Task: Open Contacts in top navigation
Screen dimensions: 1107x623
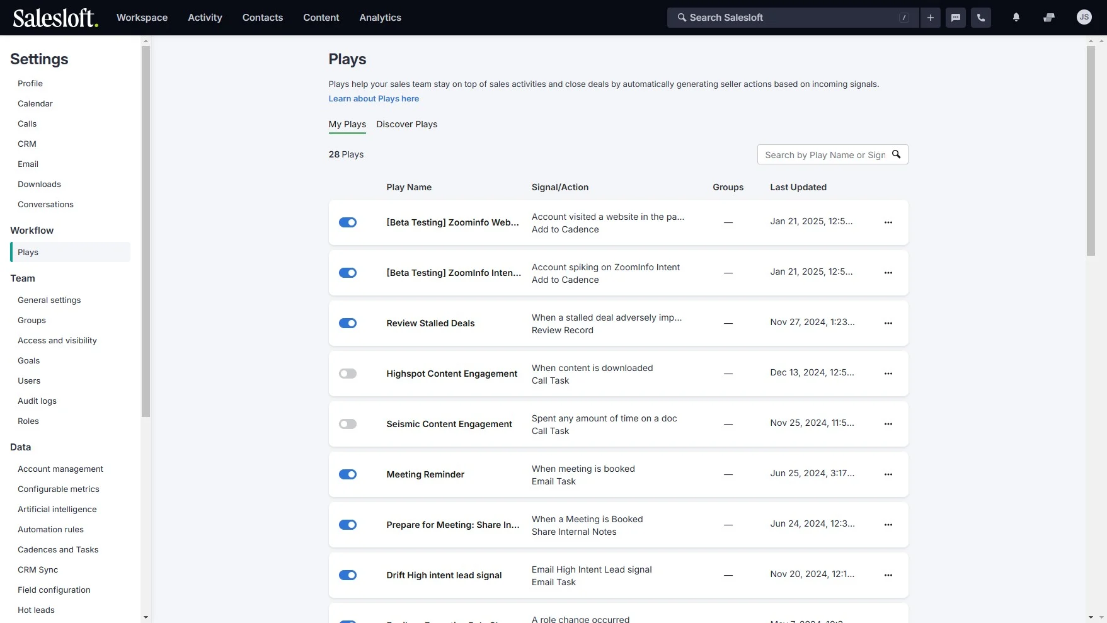Action: pyautogui.click(x=263, y=18)
